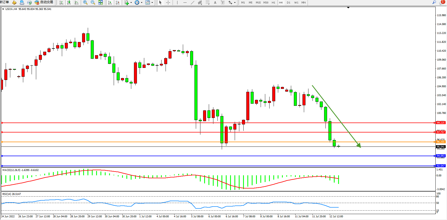This screenshot has width=447, height=220.
Task: Choose the vertical line drawing tool
Action: click(x=177, y=2)
